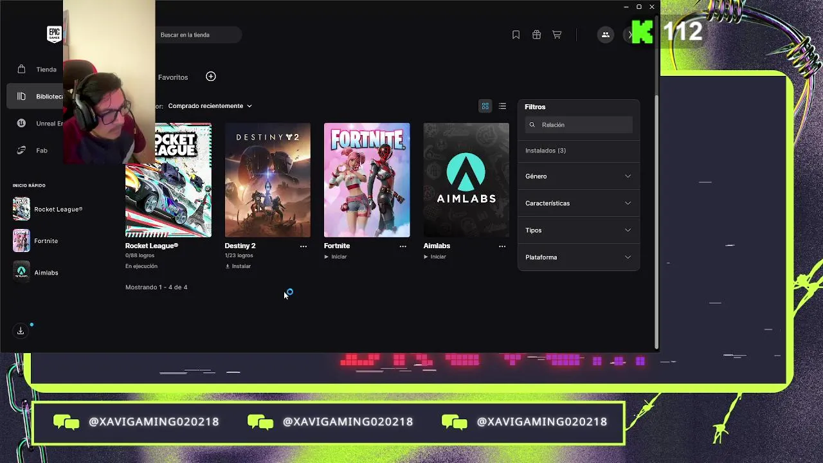Open the Fortnite title link
Screen dimensions: 823x463
point(337,246)
